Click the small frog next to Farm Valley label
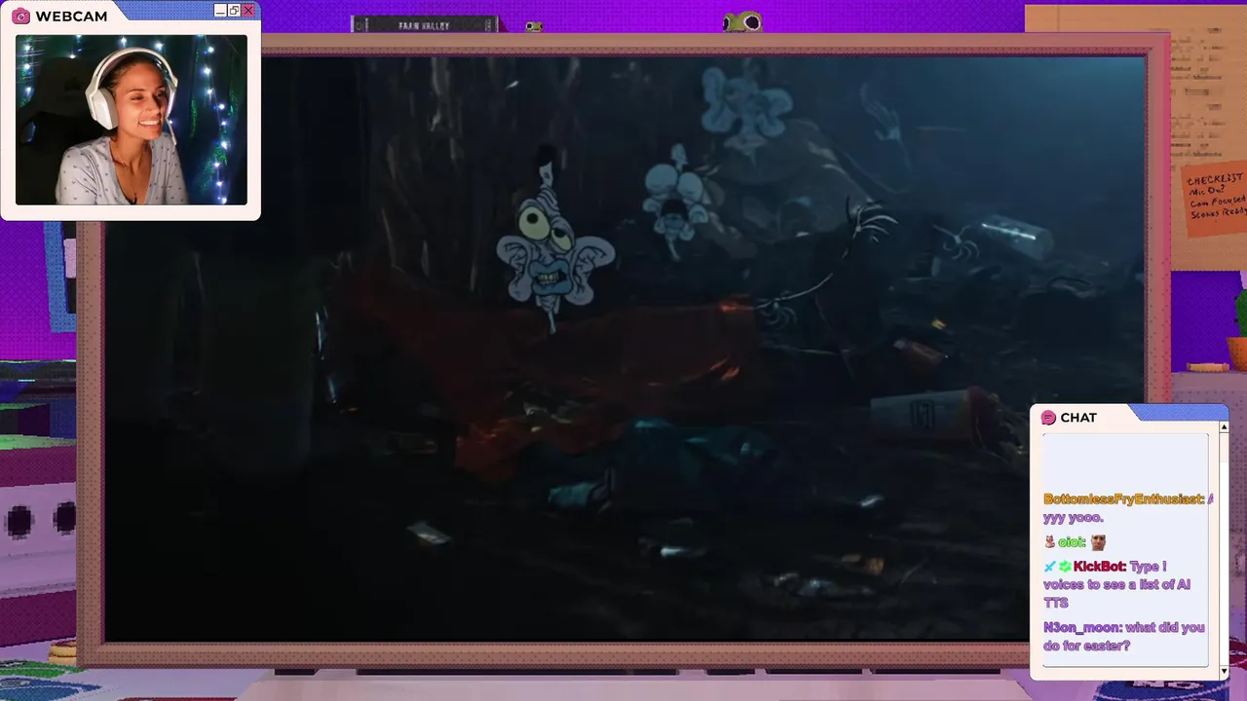 [x=534, y=26]
